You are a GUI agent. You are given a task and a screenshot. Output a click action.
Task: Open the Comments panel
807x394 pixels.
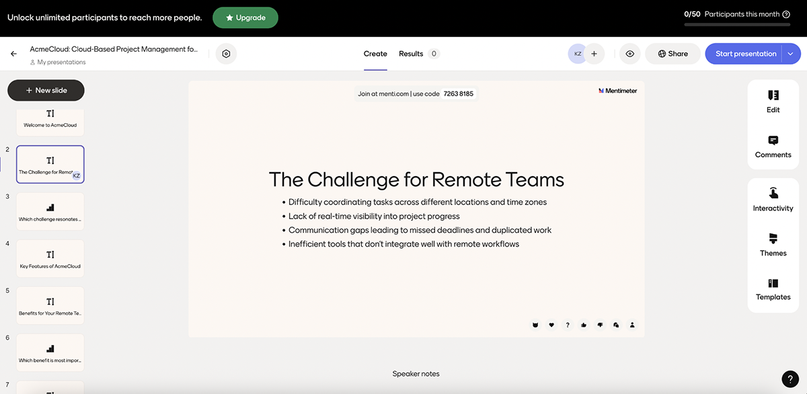(x=773, y=147)
